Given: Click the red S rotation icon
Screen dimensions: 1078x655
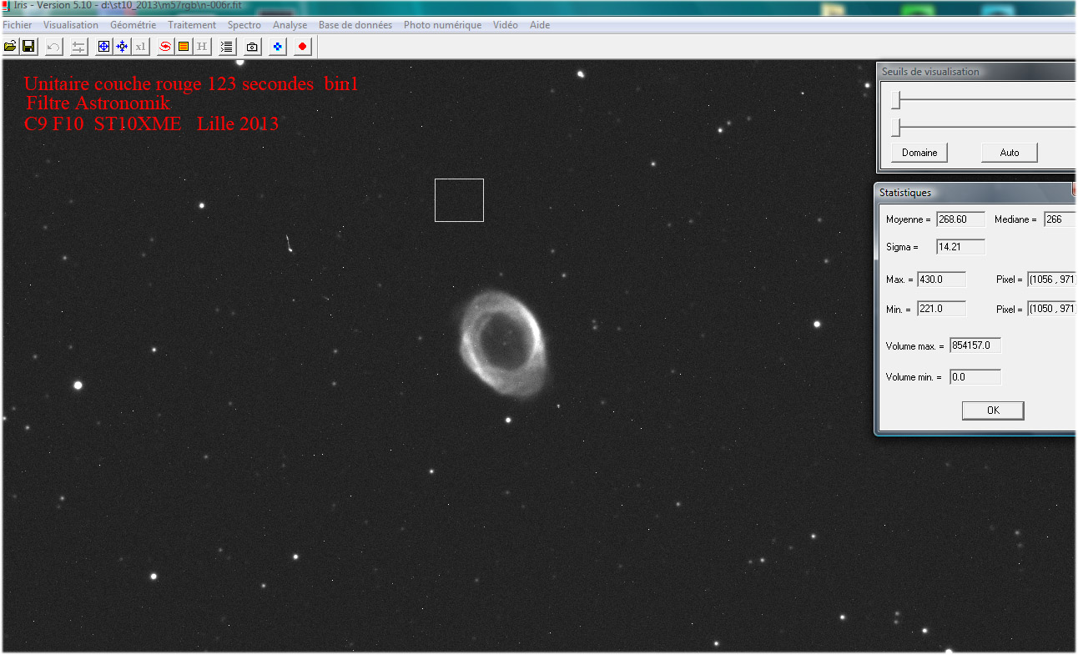Looking at the screenshot, I should coord(164,46).
